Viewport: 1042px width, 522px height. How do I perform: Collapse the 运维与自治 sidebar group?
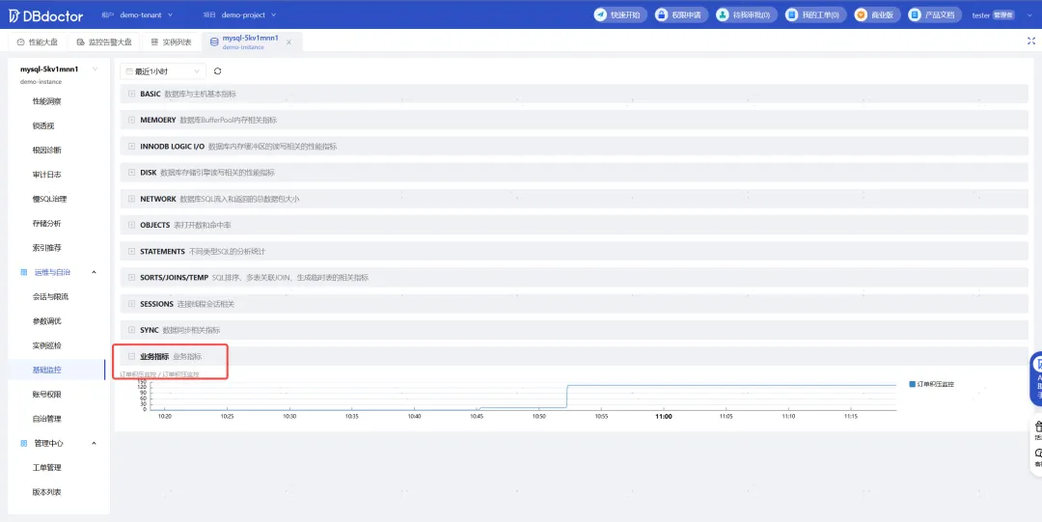click(x=94, y=272)
